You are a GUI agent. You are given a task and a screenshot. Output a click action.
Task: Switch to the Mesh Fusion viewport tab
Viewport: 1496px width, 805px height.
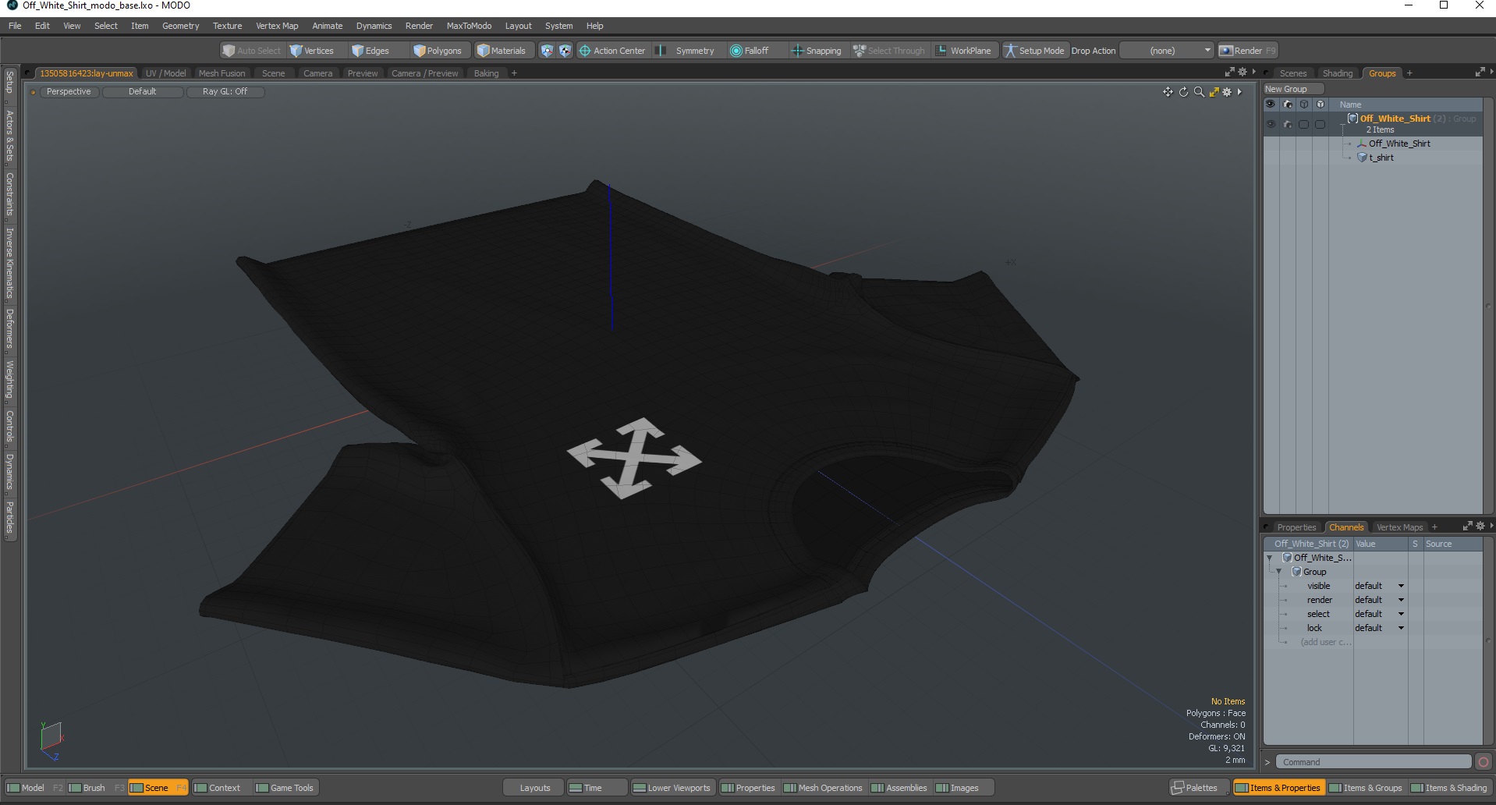[222, 73]
